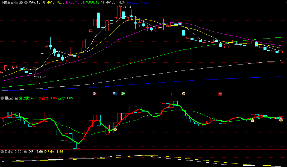Screen dimensions: 287x167
Task: Click the 空占优: 4.05 value
Action: [x=28, y=98]
